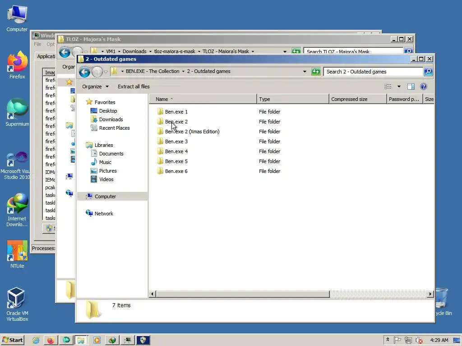Open the Recycle Bin desktop icon
This screenshot has height=346, width=462.
[443, 302]
